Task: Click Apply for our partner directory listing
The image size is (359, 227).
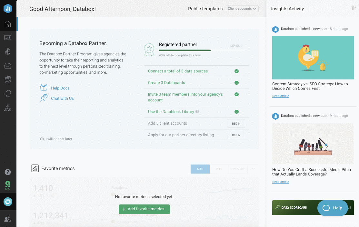Action: [x=181, y=135]
